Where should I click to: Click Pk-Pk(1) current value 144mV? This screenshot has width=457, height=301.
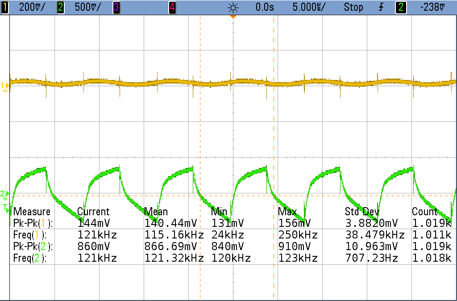pyautogui.click(x=94, y=223)
